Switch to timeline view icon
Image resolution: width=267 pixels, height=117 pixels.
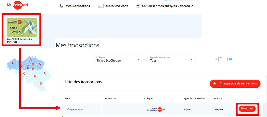(x=219, y=59)
